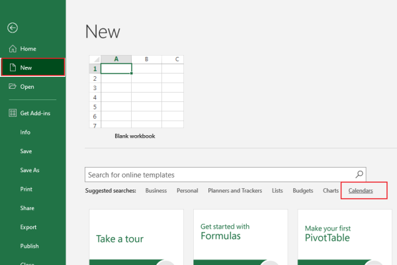
Task: Click the Home house icon
Action: [12, 49]
